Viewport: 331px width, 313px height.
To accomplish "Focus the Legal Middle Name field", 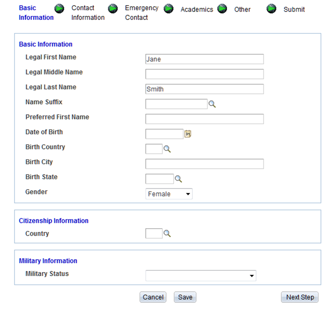I will coord(204,74).
